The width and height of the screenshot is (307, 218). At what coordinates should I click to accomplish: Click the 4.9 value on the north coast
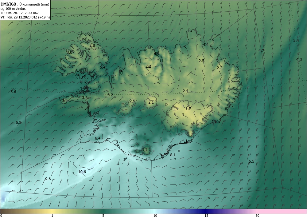(157, 53)
